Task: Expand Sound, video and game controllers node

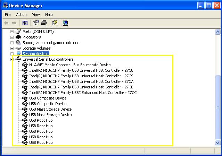Action: pos(12,43)
